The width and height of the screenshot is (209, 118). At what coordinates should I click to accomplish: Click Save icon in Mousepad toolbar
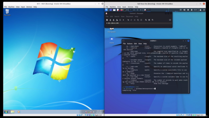click(114, 20)
